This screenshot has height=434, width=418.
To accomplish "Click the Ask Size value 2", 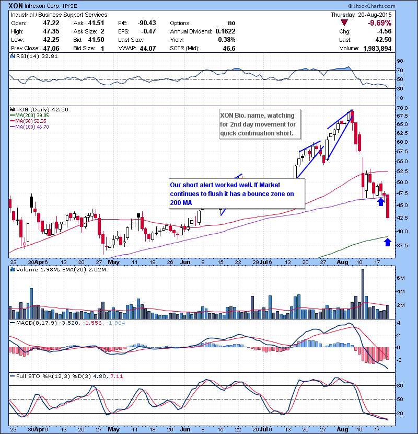I will pyautogui.click(x=102, y=31).
